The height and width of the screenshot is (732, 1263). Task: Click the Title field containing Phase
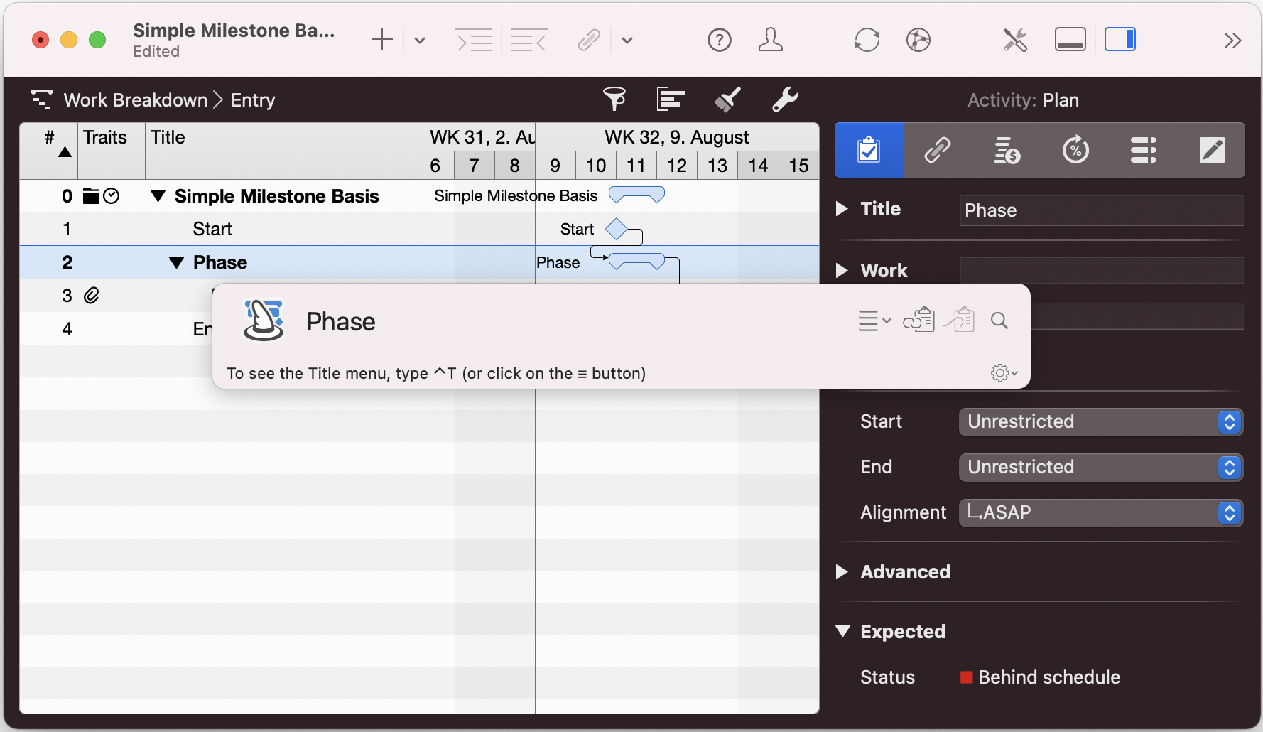pos(1100,210)
